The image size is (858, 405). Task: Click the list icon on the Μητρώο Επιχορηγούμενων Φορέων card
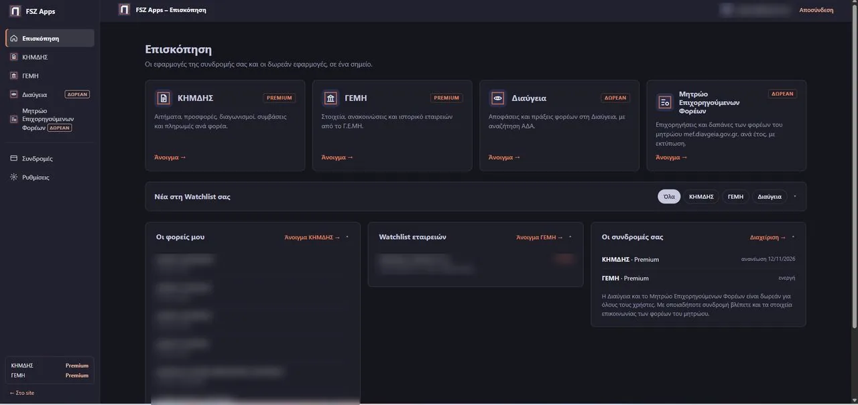664,102
